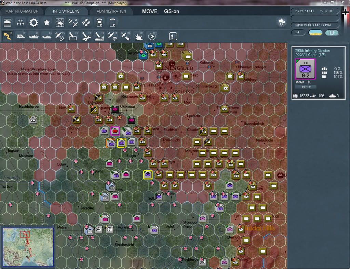Click the Novaya Ladoga town label

point(252,67)
